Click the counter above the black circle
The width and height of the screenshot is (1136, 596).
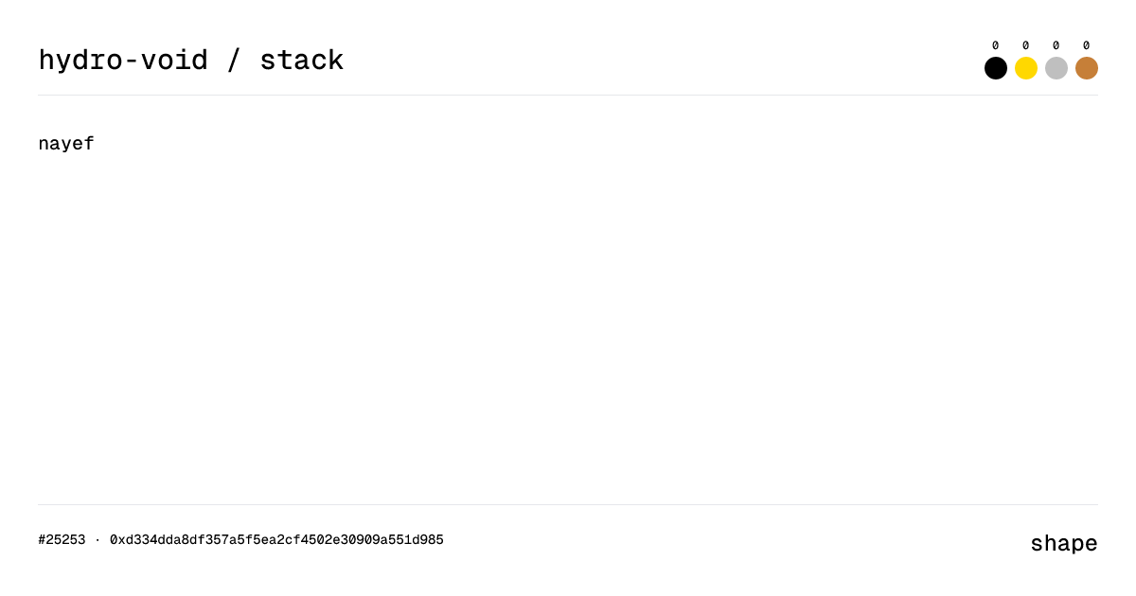(996, 44)
